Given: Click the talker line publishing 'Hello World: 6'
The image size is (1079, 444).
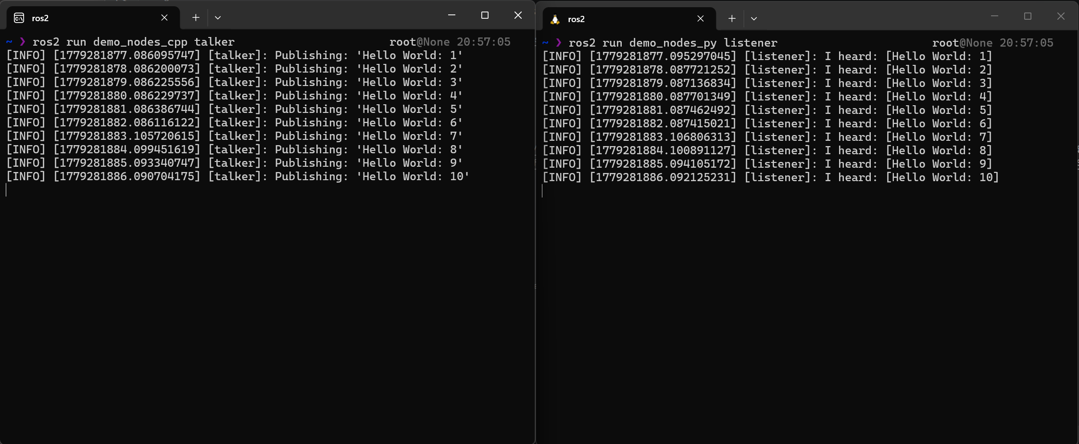Looking at the screenshot, I should tap(235, 123).
